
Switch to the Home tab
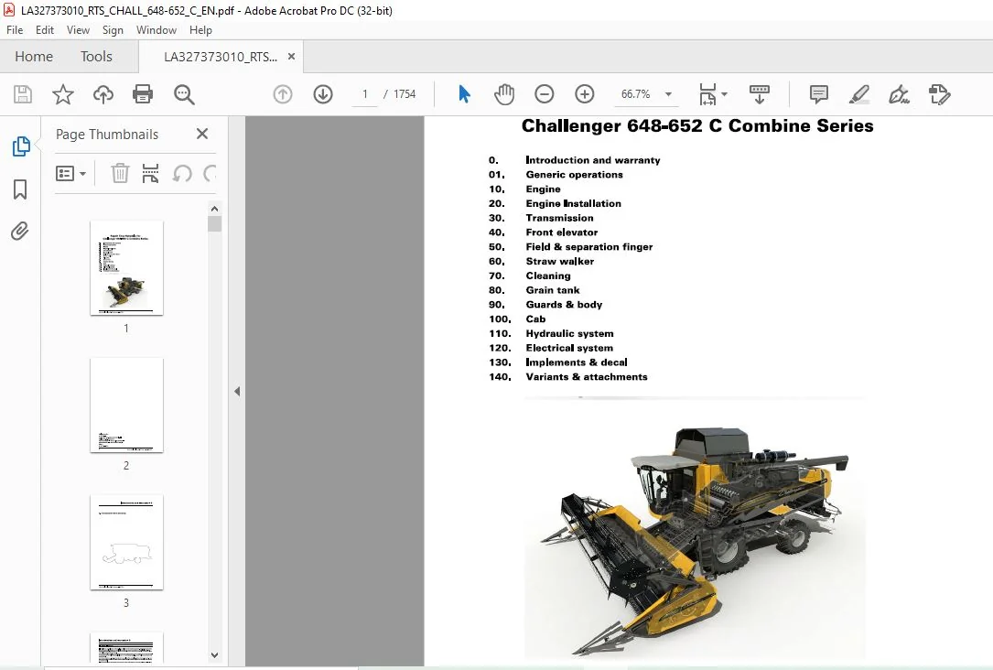pos(34,57)
